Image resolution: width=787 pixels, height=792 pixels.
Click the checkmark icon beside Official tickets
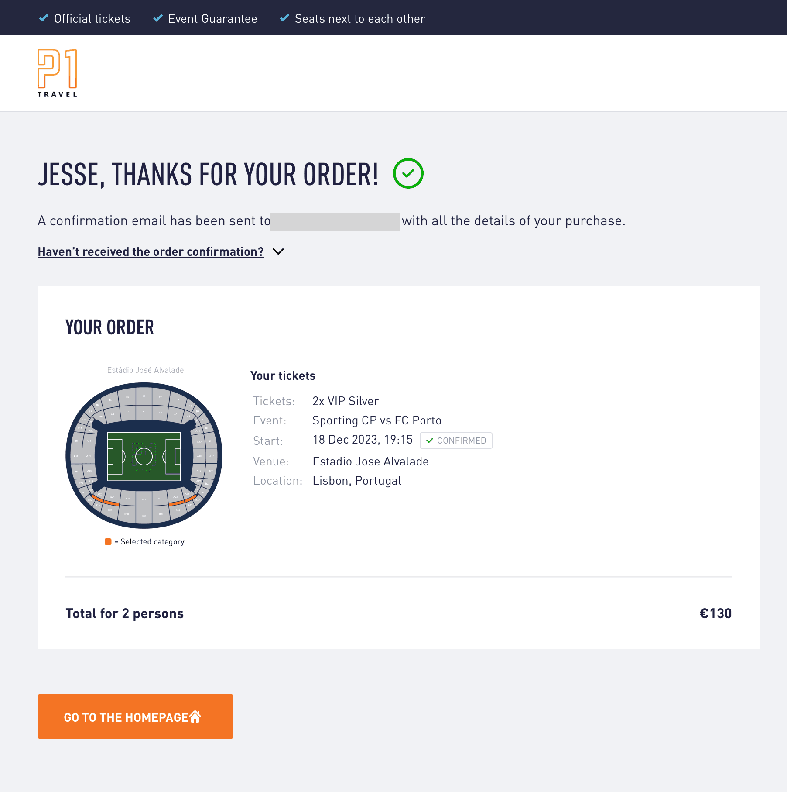[44, 18]
